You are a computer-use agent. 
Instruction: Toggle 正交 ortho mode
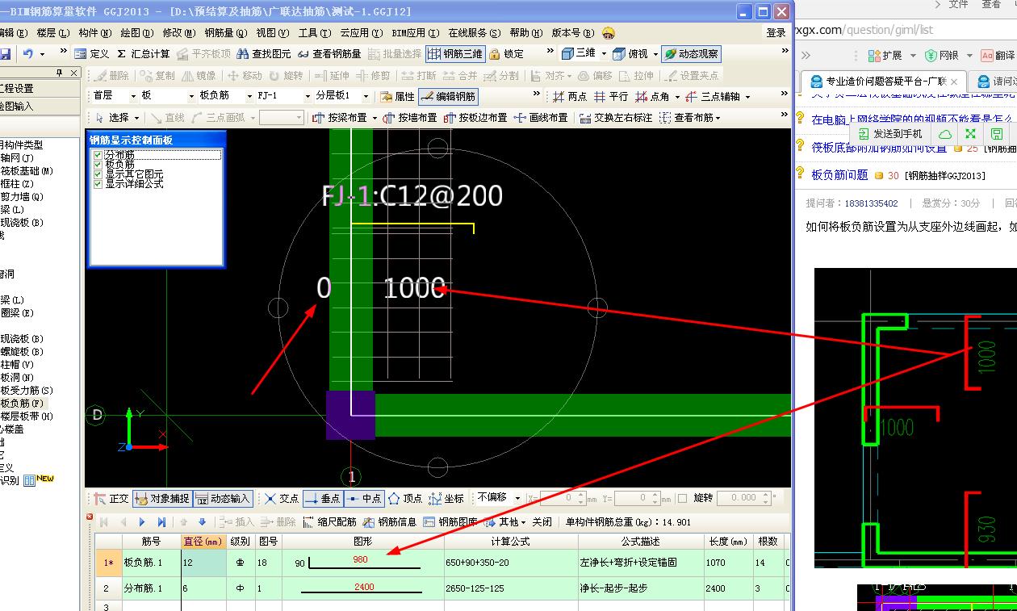tap(111, 499)
